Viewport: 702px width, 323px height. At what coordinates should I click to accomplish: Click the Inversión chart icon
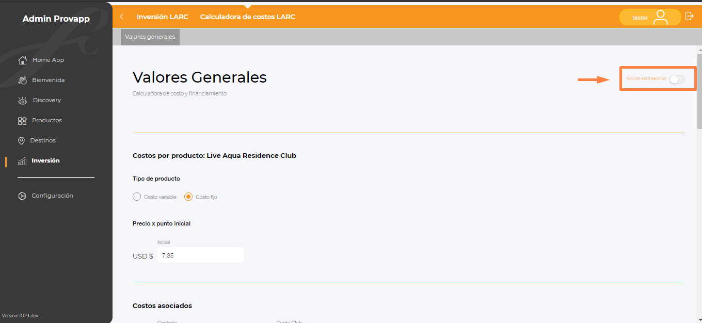22,161
